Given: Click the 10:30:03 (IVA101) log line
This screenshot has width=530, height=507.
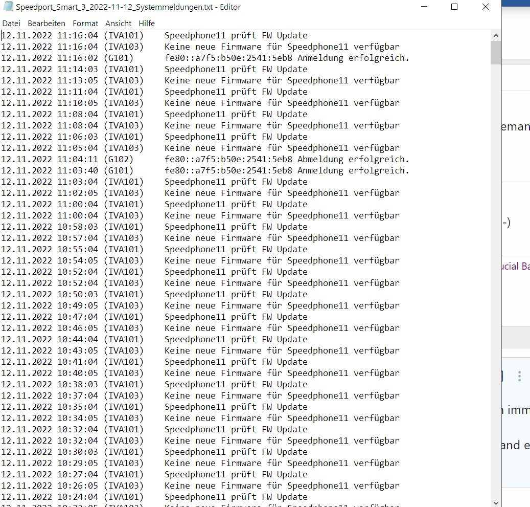Looking at the screenshot, I should click(x=154, y=452).
